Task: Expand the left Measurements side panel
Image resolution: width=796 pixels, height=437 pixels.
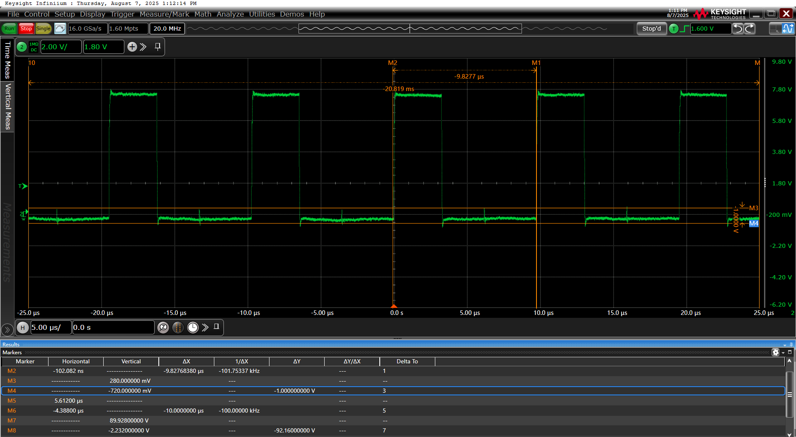Action: 7,329
